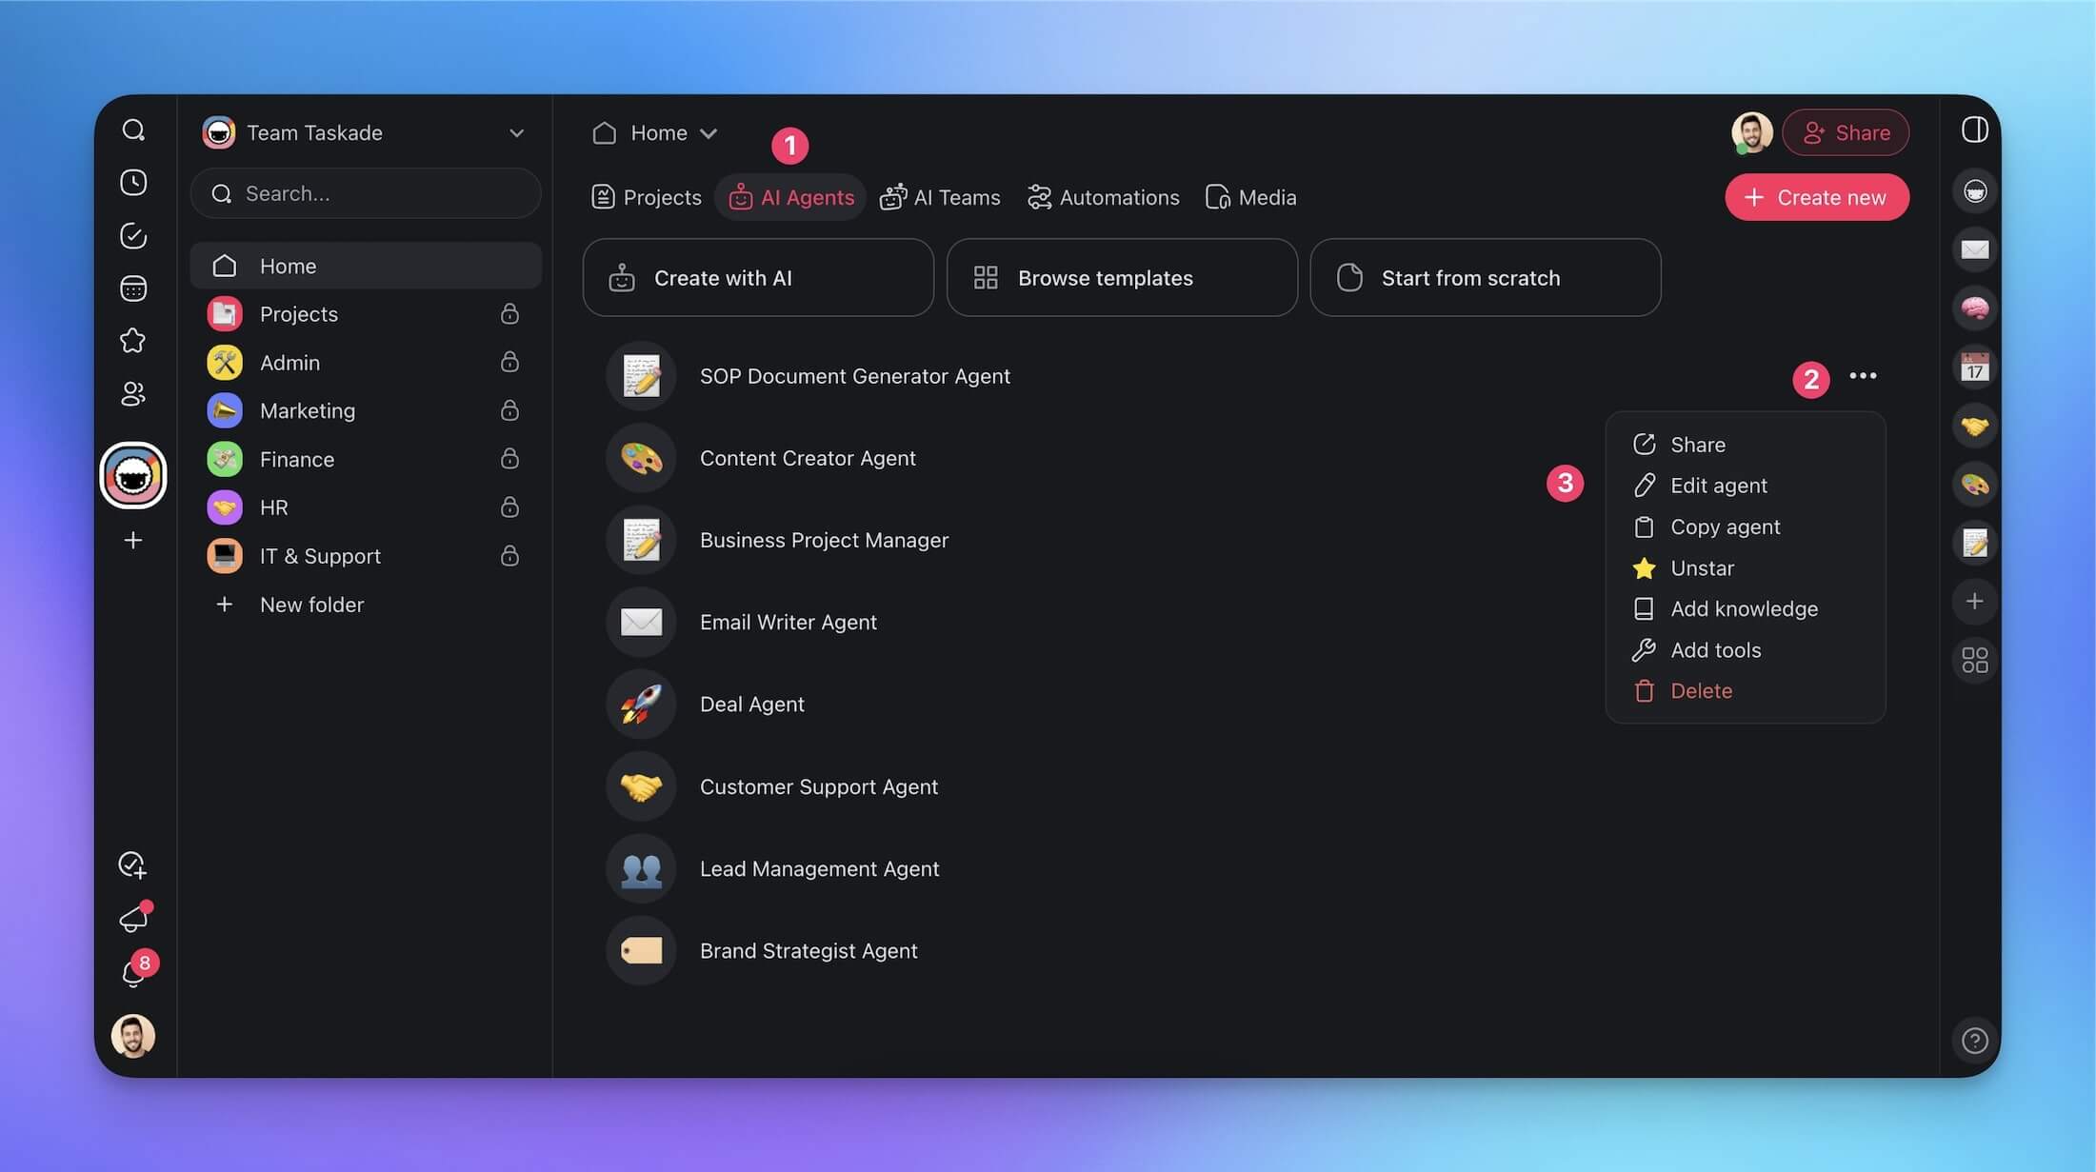2096x1172 pixels.
Task: Click the search magnifier icon in left rail
Action: (133, 130)
